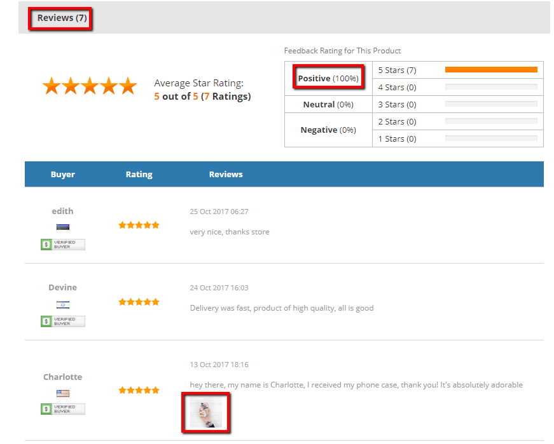Screen dimensions: 554x444
Task: Click edith's five-star rating
Action: tap(139, 225)
